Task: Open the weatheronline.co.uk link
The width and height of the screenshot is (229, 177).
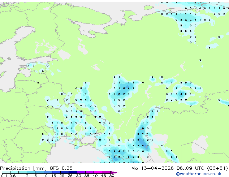Action: pyautogui.click(x=199, y=174)
